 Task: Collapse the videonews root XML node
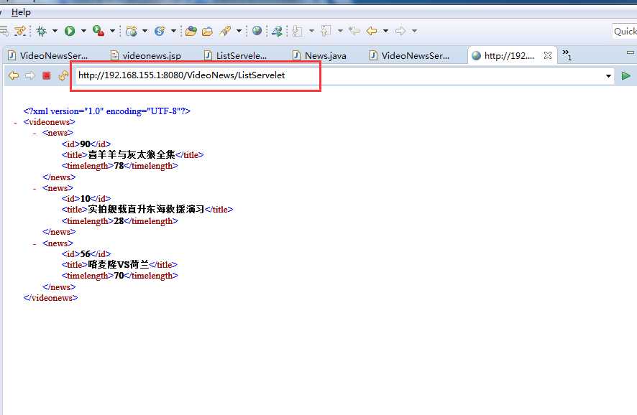click(15, 123)
